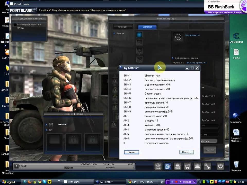Open the mission cards icon in game bar
Image resolution: width=247 pixels, height=185 pixels.
[x=167, y=166]
